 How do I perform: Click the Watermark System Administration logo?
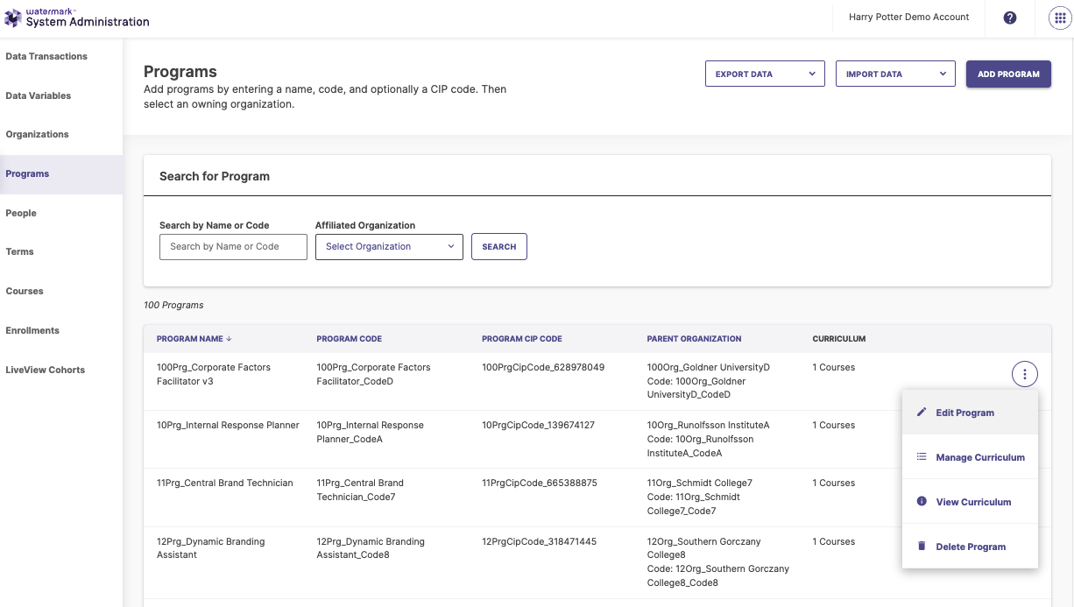tap(78, 18)
